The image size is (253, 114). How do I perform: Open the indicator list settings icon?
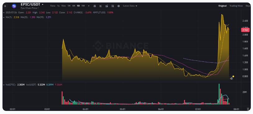pyautogui.click(x=113, y=6)
